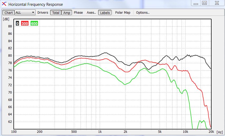
Task: Toggle Phase curve display
Action: click(78, 13)
